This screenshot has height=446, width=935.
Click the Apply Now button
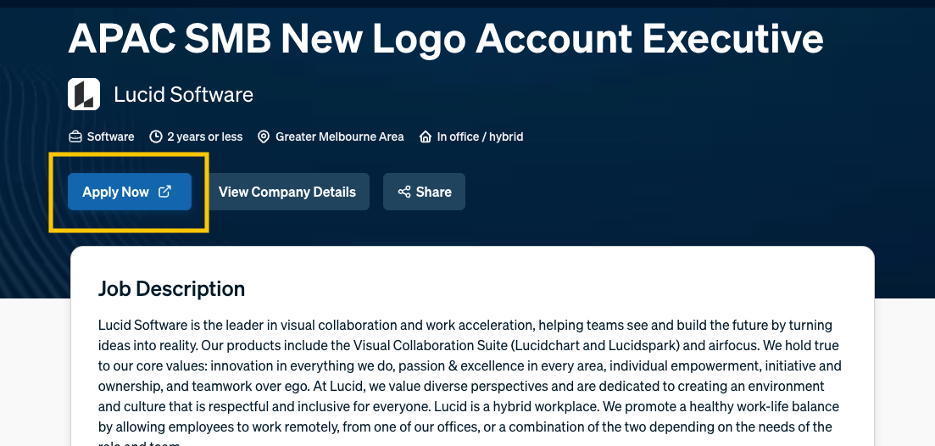tap(130, 192)
